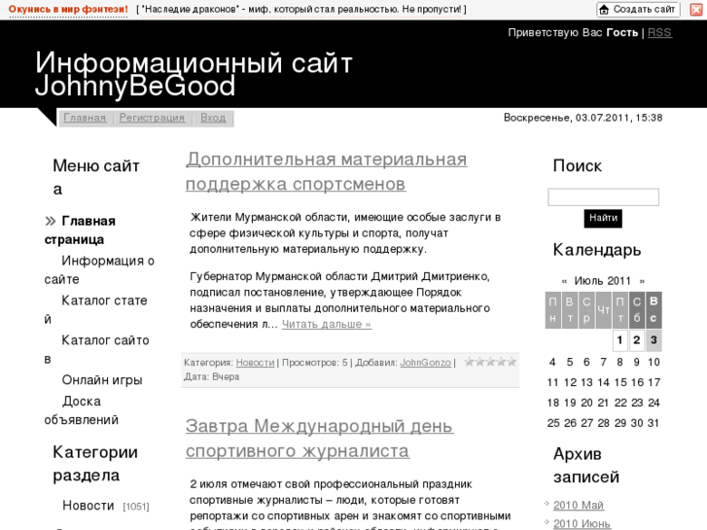Open the 'Наследие драконов' ad text link
Screen dimensions: 707x530
[301, 10]
